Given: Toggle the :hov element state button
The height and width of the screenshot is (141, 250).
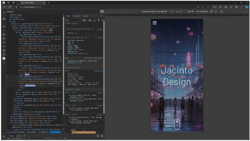Looking at the screenshot, I should point(84,20).
